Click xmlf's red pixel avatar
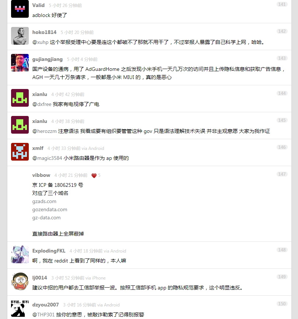This screenshot has width=298, height=319. [x=20, y=152]
